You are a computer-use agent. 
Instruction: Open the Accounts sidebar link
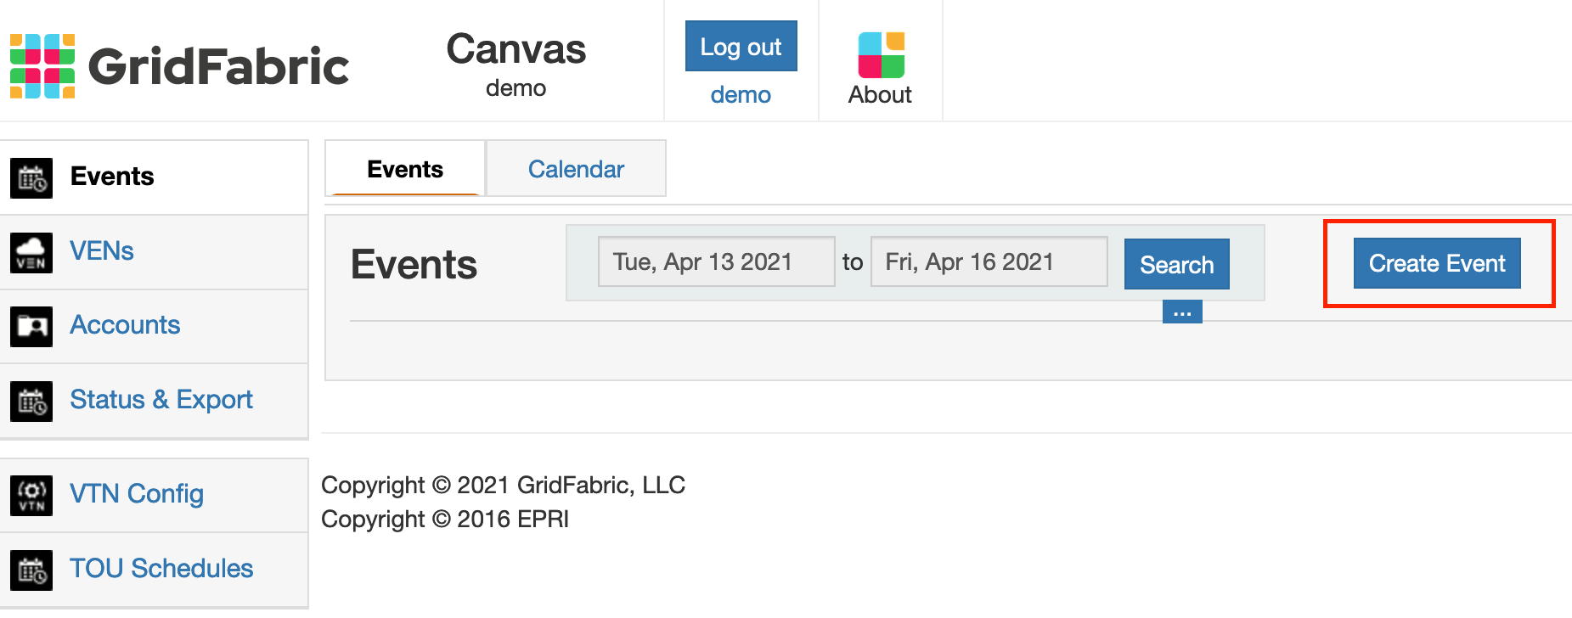point(125,325)
